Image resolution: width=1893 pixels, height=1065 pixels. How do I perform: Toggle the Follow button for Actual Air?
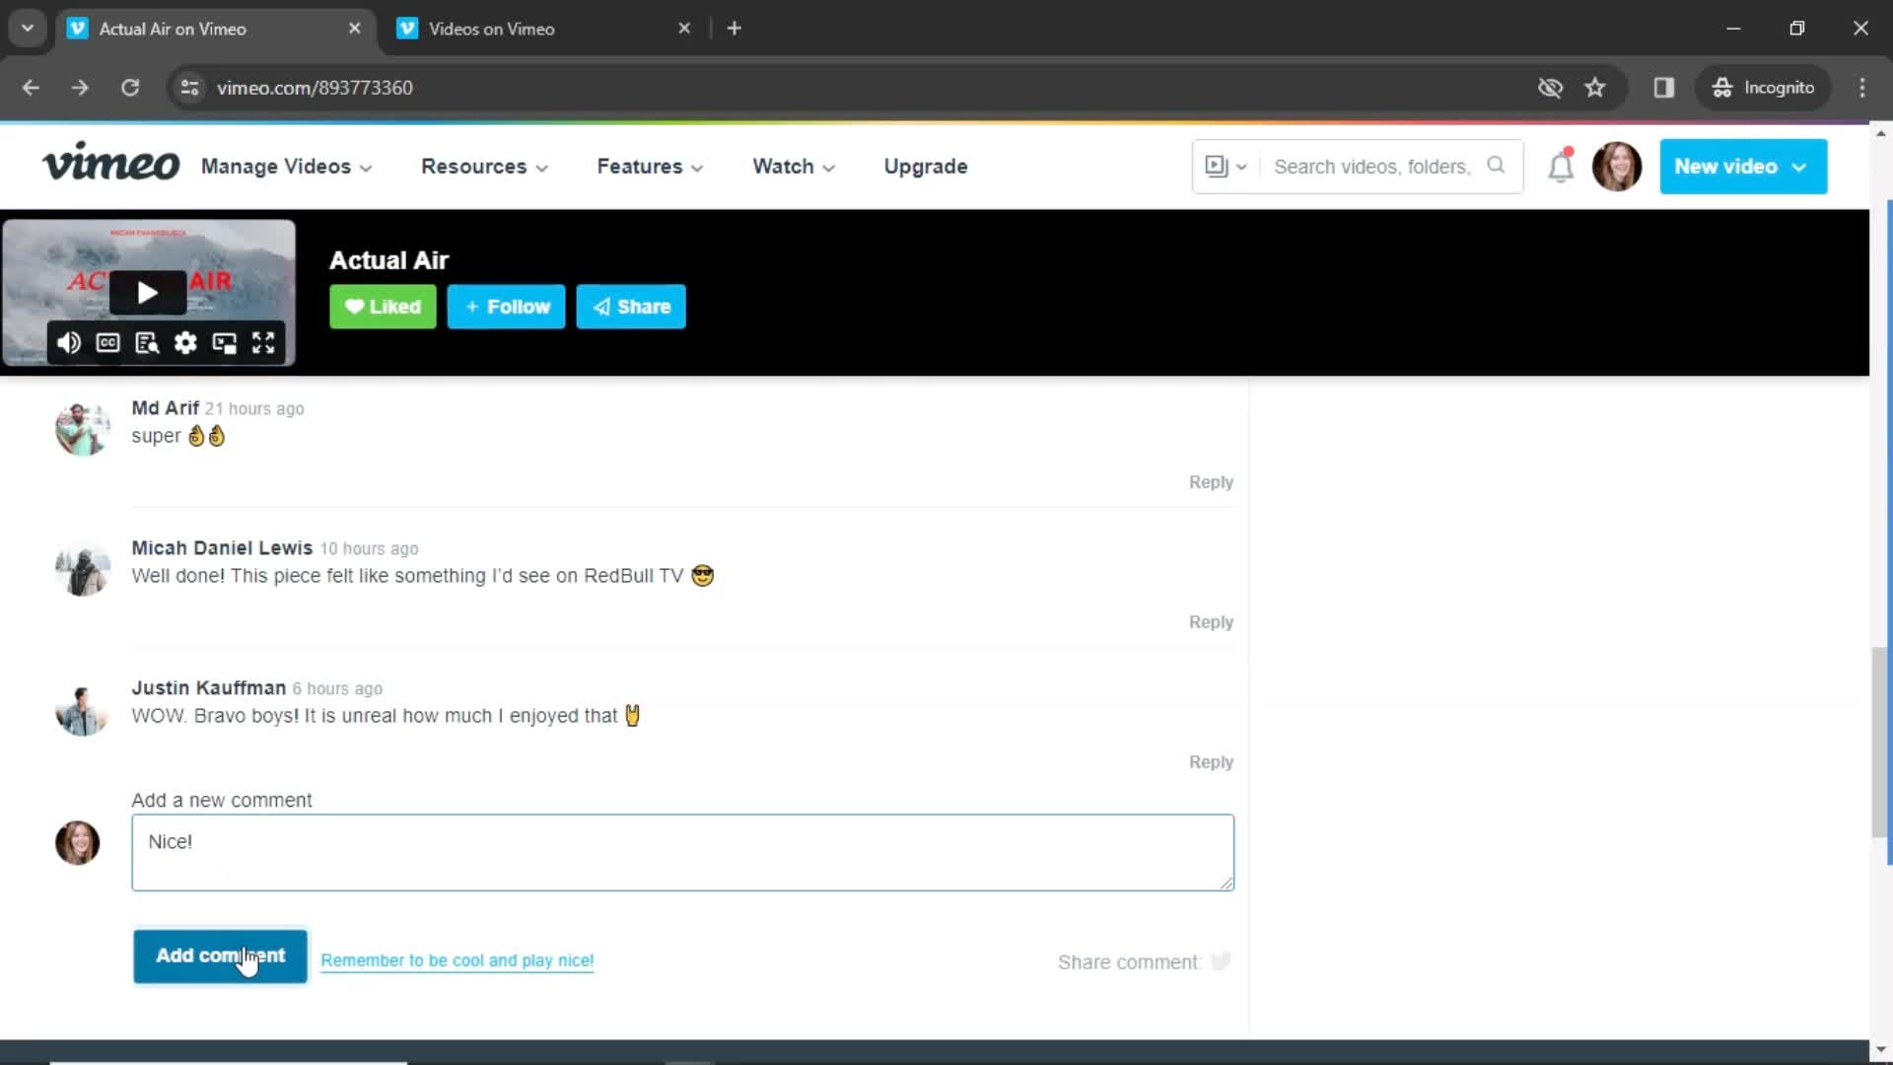[x=506, y=306]
